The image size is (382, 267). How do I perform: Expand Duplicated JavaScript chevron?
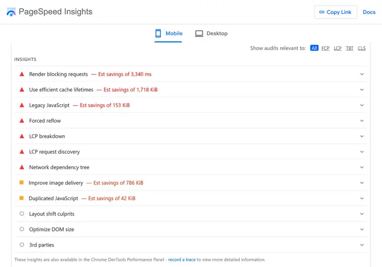tap(362, 198)
